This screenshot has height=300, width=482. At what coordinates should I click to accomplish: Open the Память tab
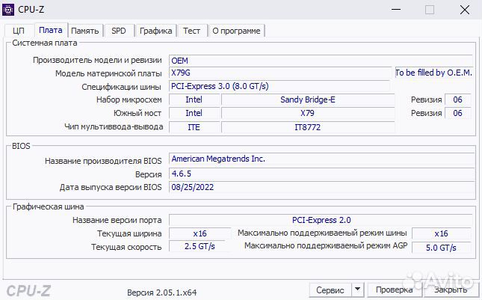pyautogui.click(x=85, y=31)
